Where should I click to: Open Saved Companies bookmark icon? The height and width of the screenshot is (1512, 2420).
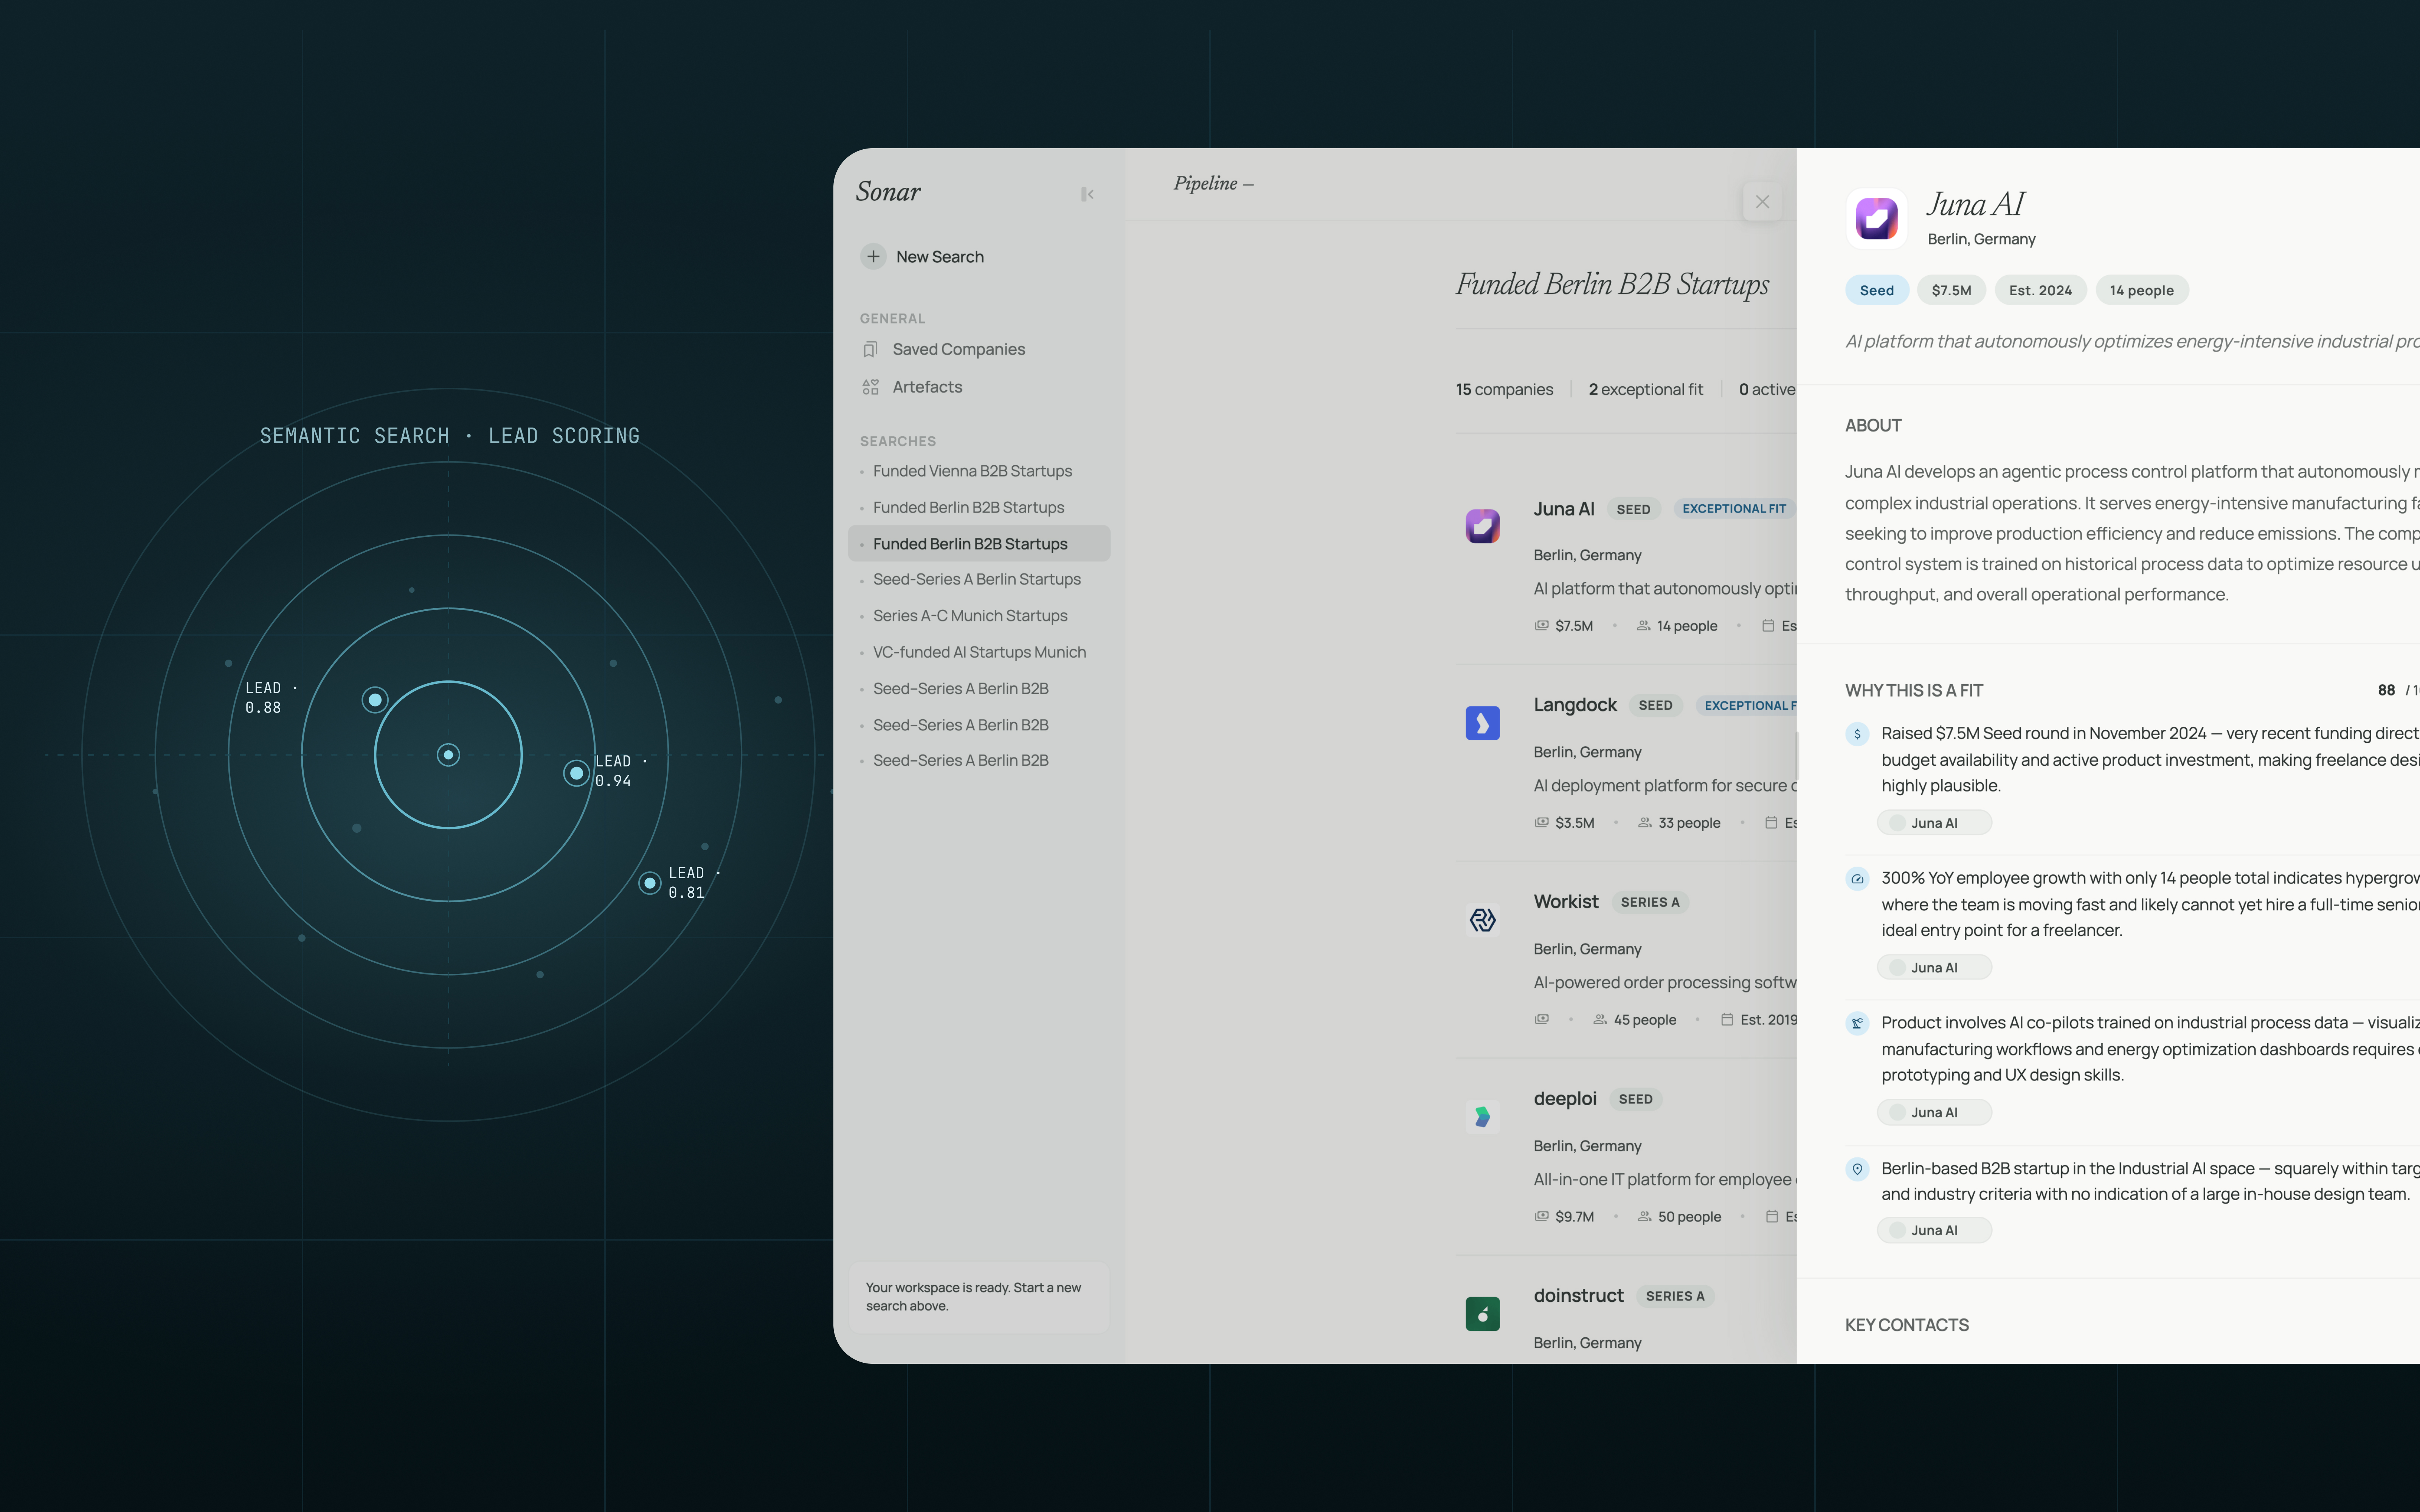pyautogui.click(x=870, y=349)
